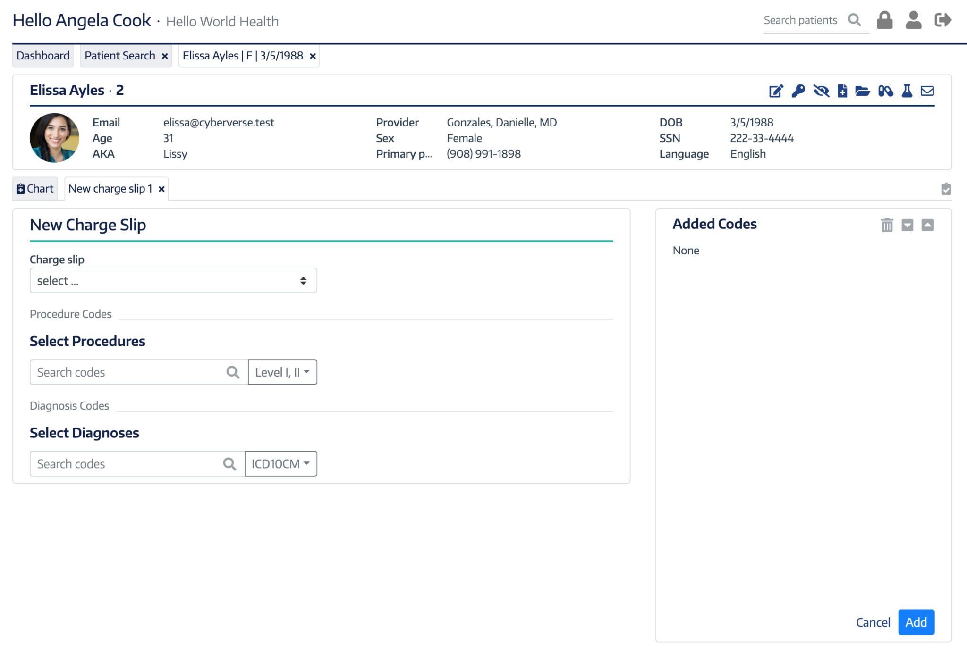Click the edit patient pencil icon
Screen dimensions: 967x654
[x=776, y=91]
